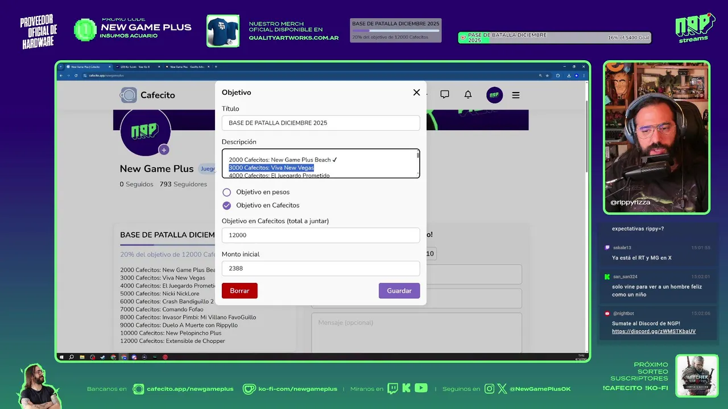Viewport: 728px width, 409px height.
Task: Click the plus icon on profile picture
Action: 164,150
